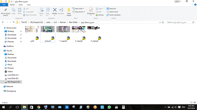Open the New item dropdown
The height and width of the screenshot is (110, 197).
(78, 9)
